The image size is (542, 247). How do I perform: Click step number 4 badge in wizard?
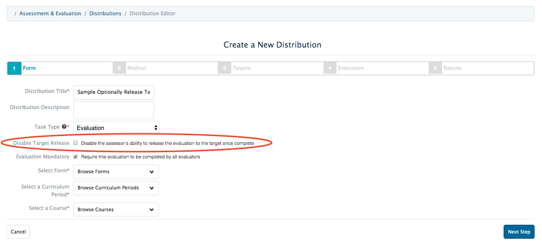(x=330, y=69)
